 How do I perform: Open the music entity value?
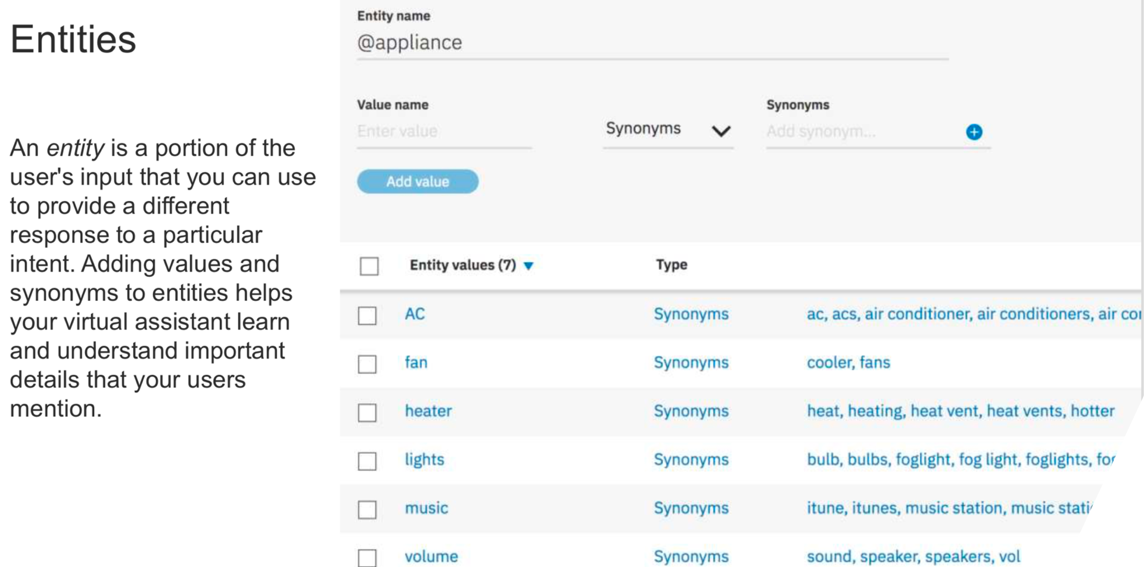point(426,508)
